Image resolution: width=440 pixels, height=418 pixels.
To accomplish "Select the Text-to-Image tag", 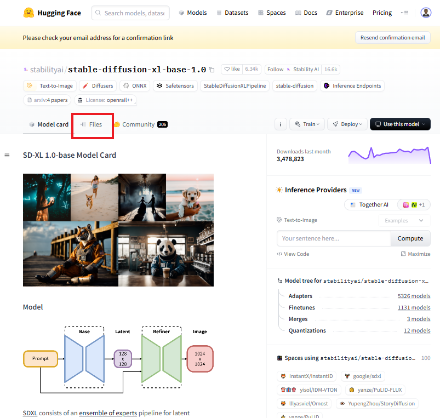I will pyautogui.click(x=50, y=86).
